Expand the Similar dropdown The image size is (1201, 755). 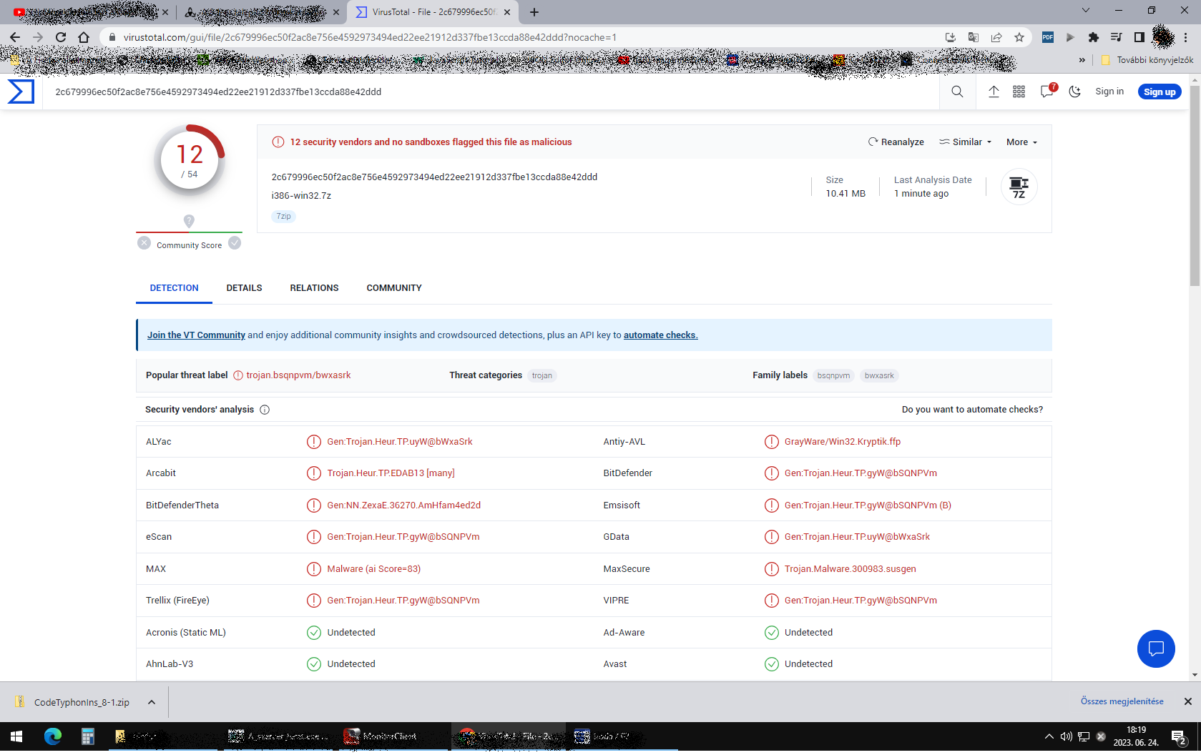(966, 142)
